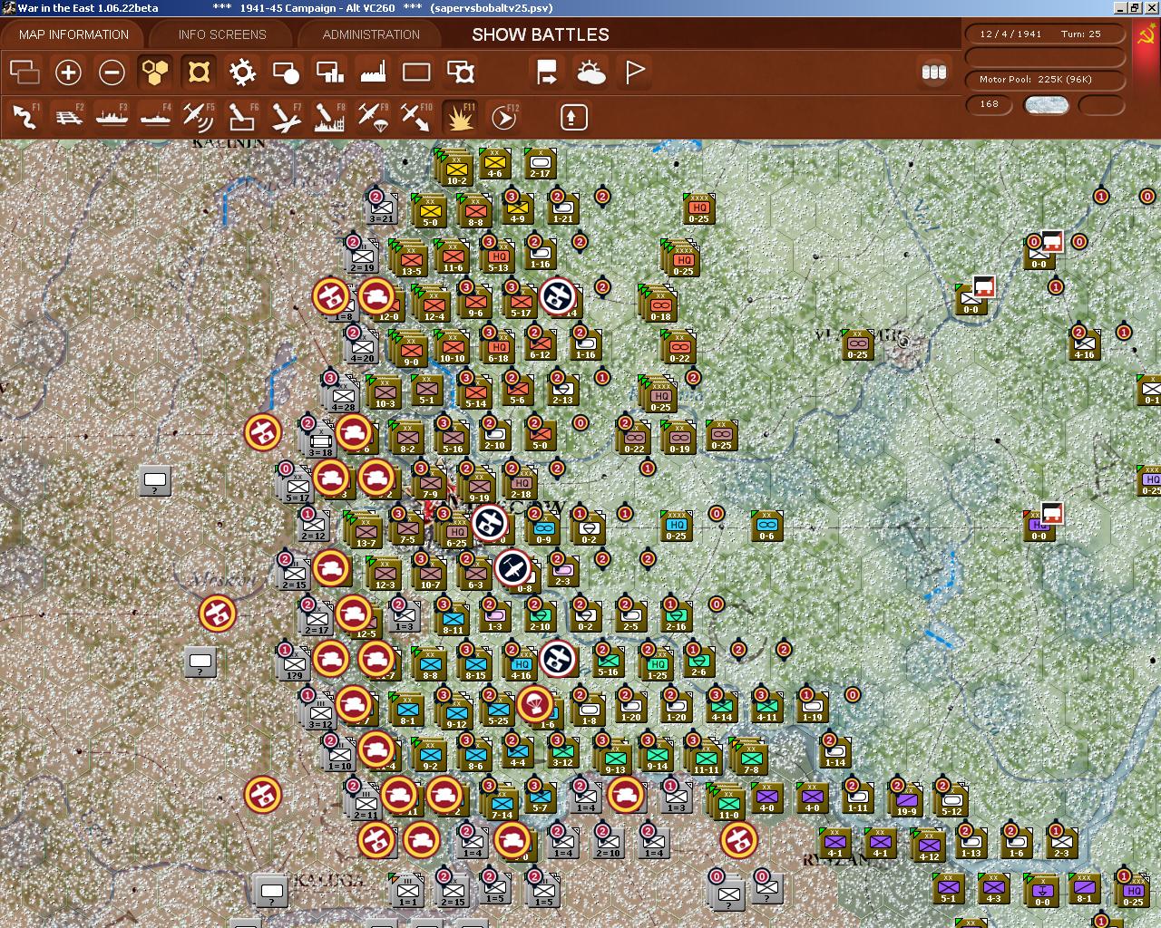This screenshot has width=1161, height=928.
Task: Click the rectangle-with-bar-chart map icon
Action: coord(329,72)
